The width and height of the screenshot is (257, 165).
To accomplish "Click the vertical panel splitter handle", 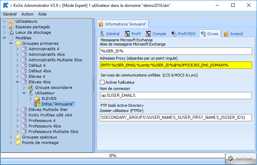I will pos(94,85).
